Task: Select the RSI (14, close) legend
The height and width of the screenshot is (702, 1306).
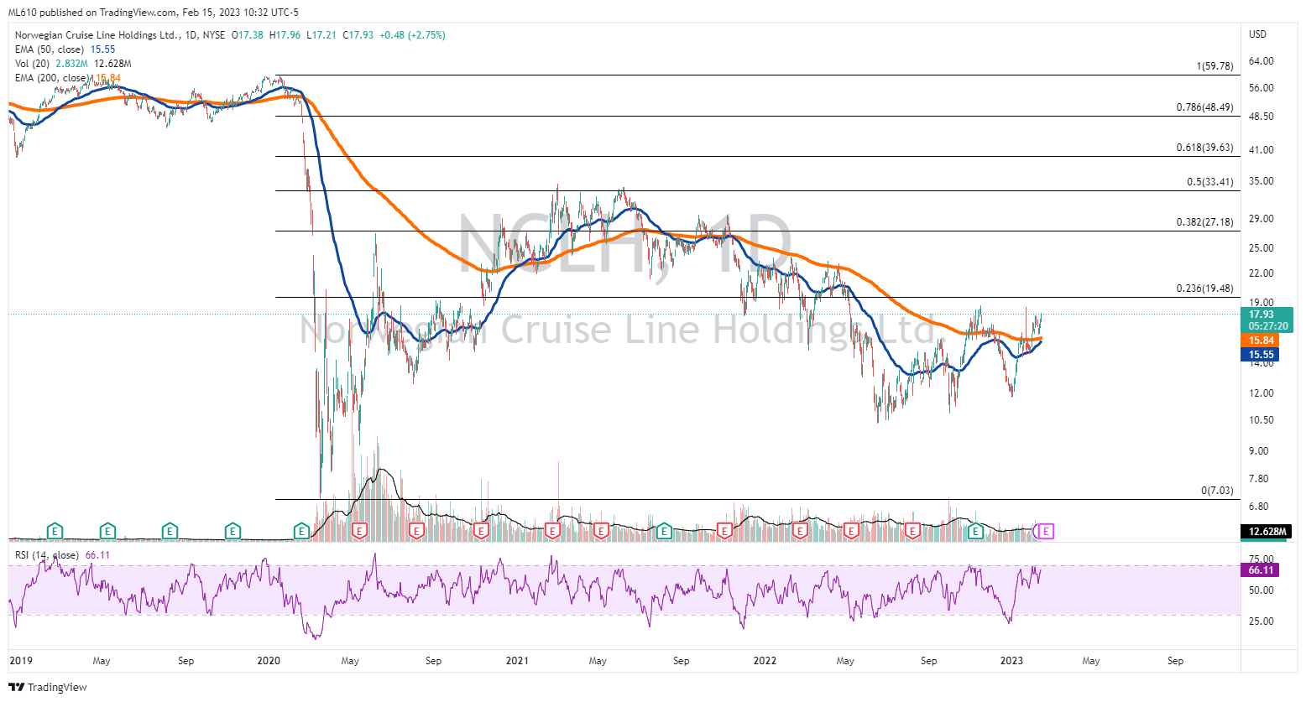Action: click(62, 555)
